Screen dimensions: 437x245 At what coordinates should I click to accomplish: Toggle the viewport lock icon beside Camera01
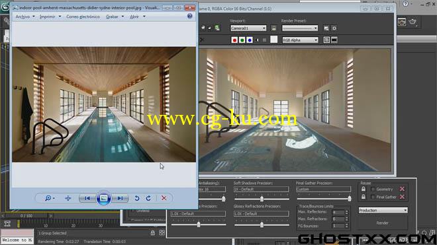click(273, 28)
